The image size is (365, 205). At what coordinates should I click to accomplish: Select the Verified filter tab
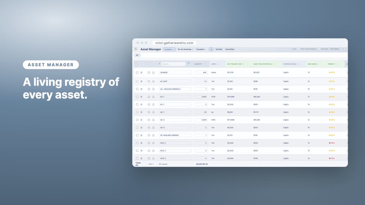(219, 49)
